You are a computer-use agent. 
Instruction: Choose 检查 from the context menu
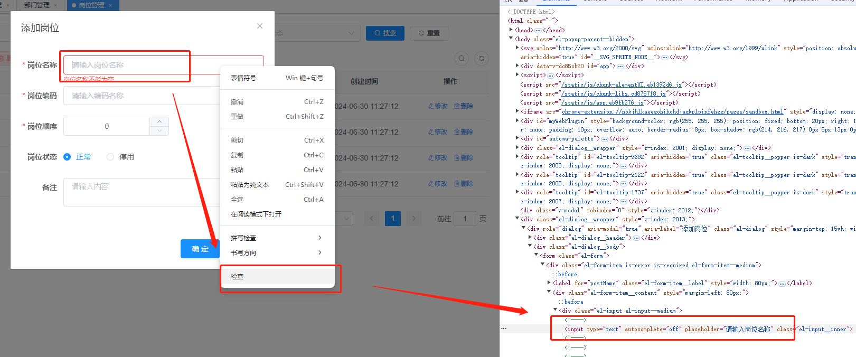point(277,276)
